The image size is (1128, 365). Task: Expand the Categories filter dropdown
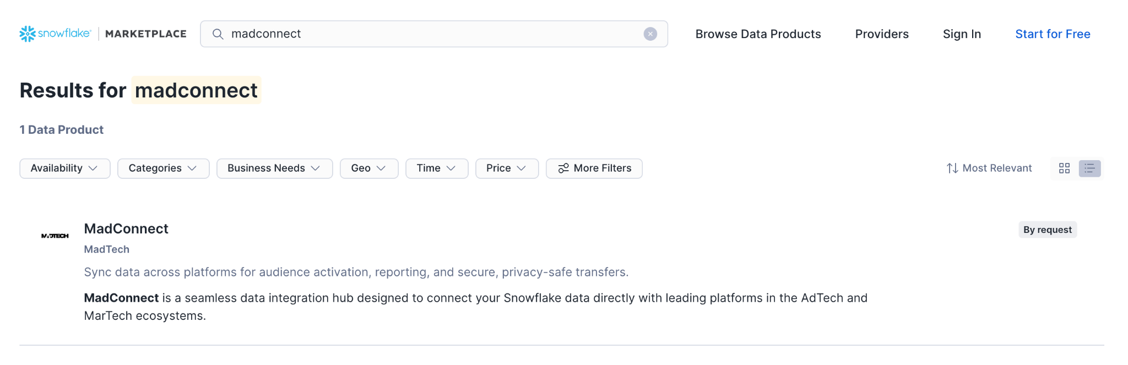pyautogui.click(x=163, y=168)
